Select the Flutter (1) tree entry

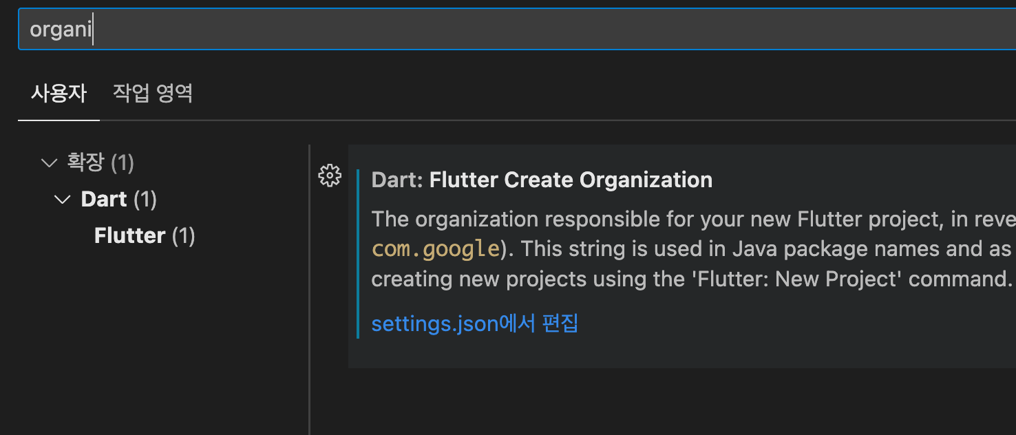point(145,236)
